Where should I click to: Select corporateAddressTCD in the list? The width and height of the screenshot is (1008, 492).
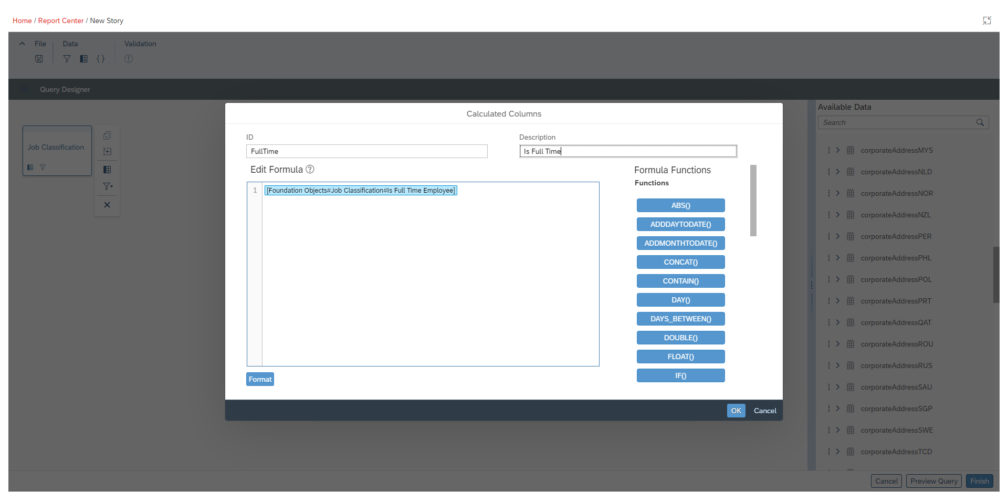point(897,452)
